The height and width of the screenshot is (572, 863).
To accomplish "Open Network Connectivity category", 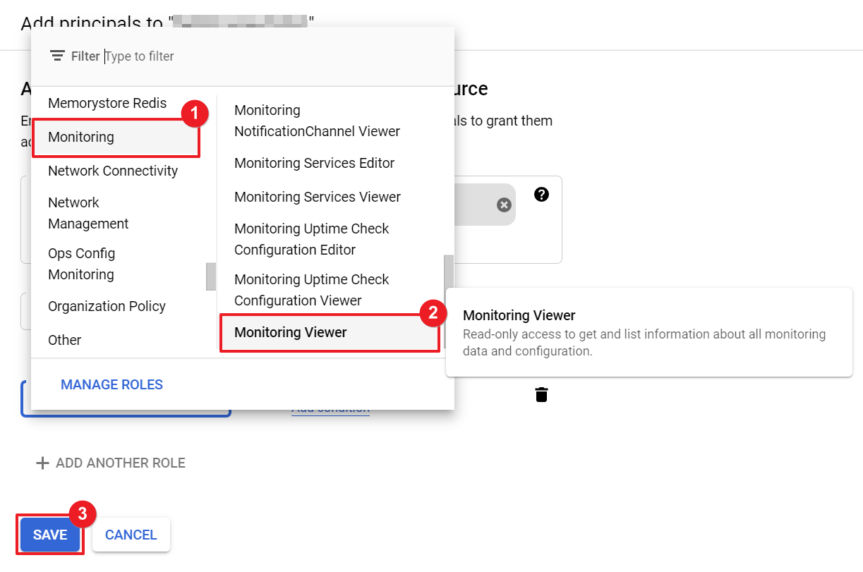I will click(x=113, y=171).
